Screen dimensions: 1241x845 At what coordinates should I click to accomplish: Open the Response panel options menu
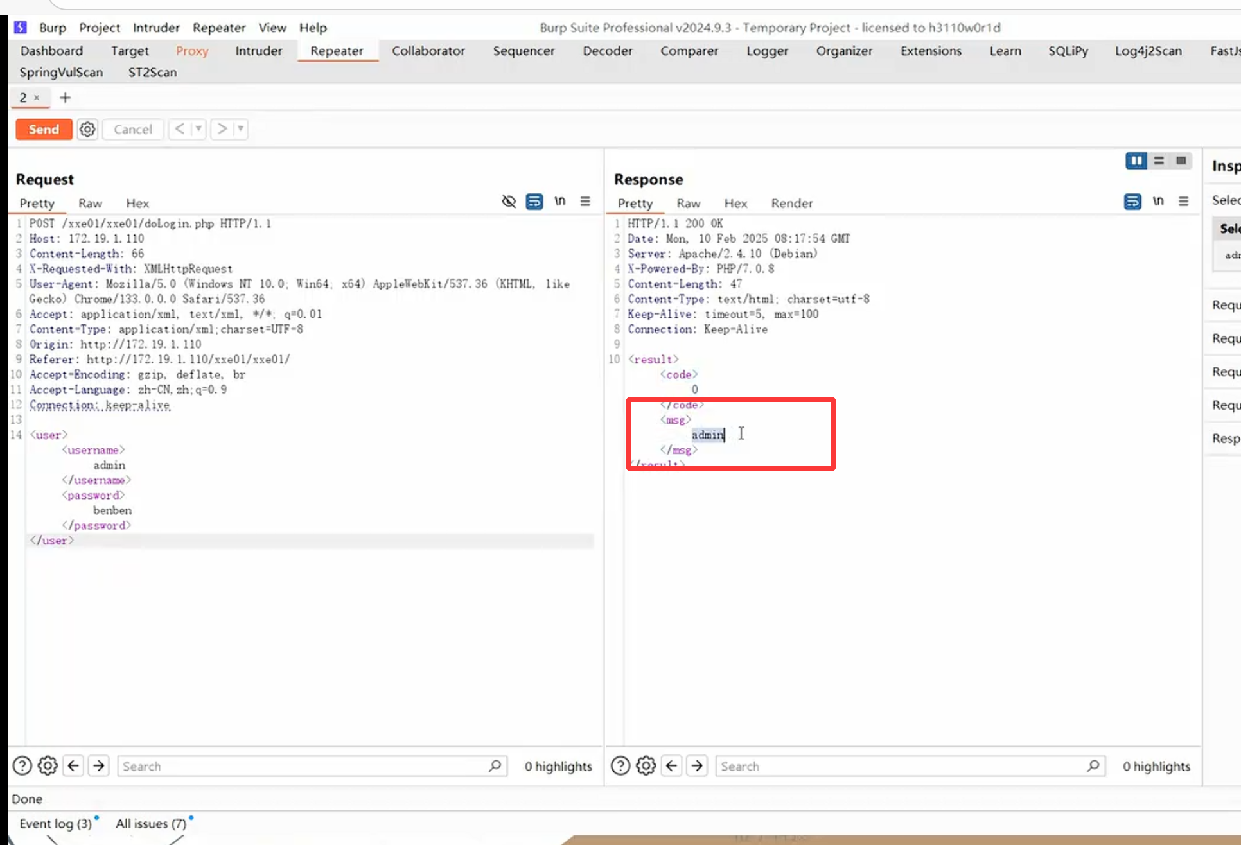1183,202
